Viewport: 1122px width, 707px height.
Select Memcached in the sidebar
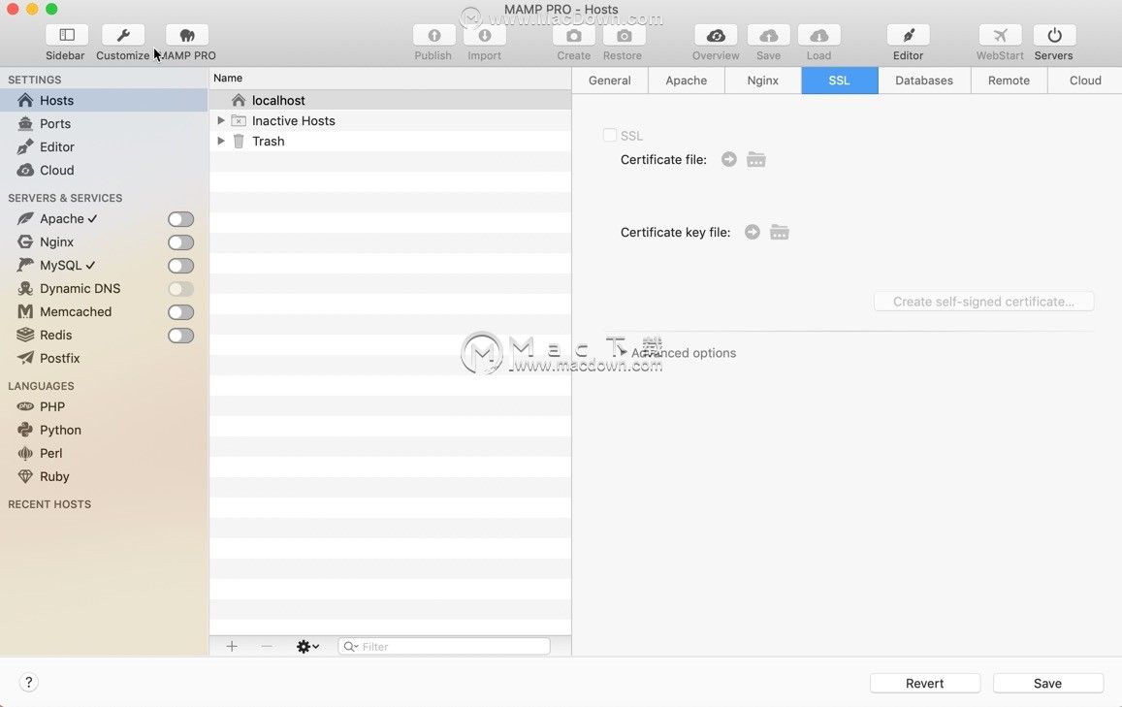tap(75, 312)
